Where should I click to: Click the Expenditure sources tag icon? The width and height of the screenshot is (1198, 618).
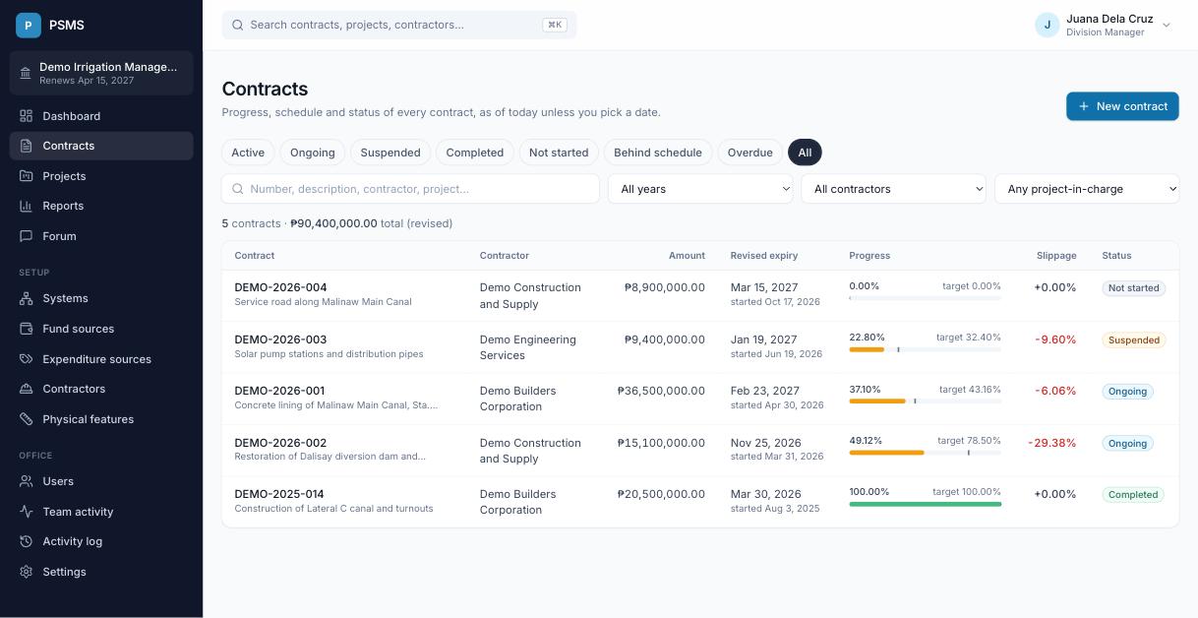[27, 359]
